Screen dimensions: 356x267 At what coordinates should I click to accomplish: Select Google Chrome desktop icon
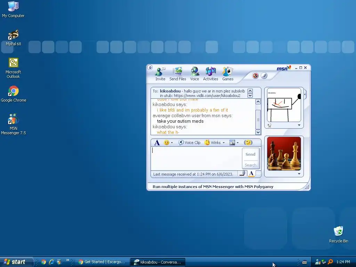[14, 94]
